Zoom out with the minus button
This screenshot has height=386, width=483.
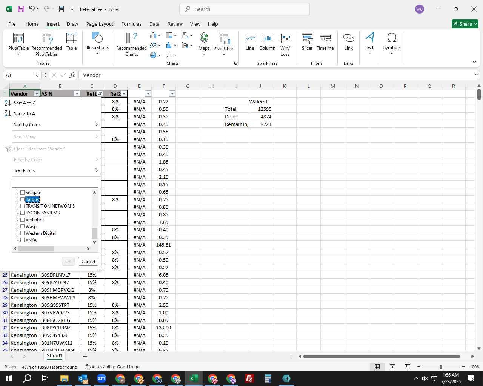click(419, 367)
